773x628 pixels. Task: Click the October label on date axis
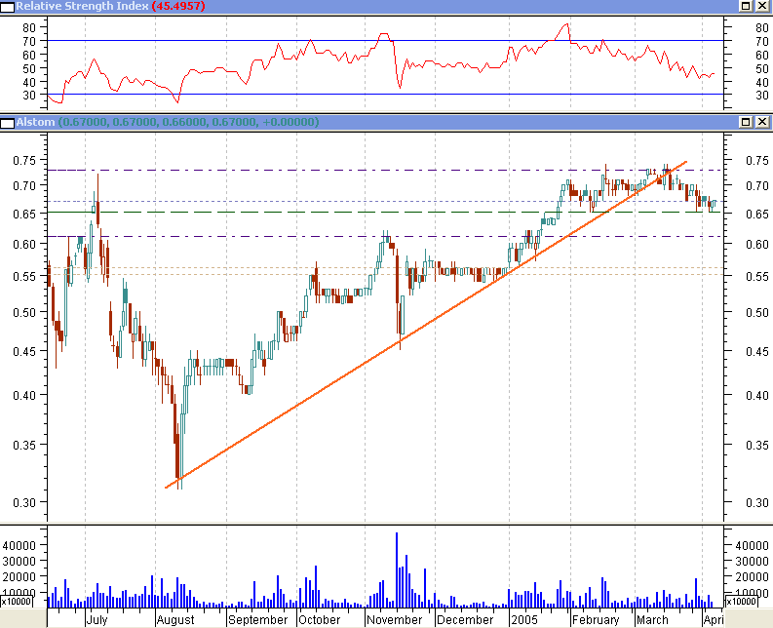click(319, 619)
